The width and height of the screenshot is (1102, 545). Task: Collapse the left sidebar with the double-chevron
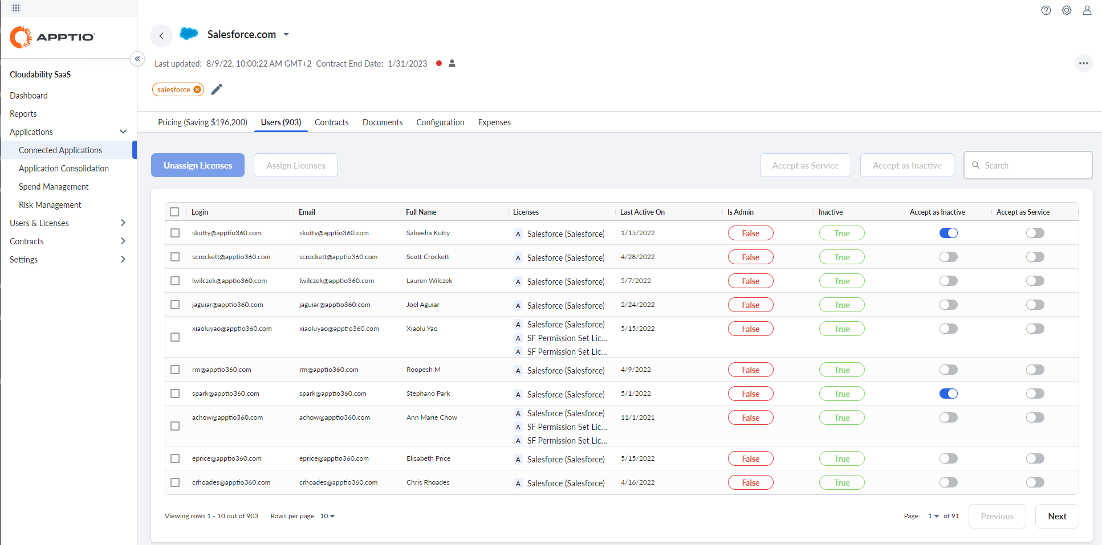(x=137, y=59)
